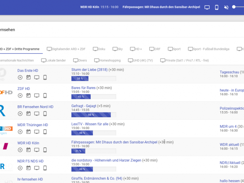Screen dimensions: 244x183
Task: Click the phone icon in header bar
Action: (217, 7)
